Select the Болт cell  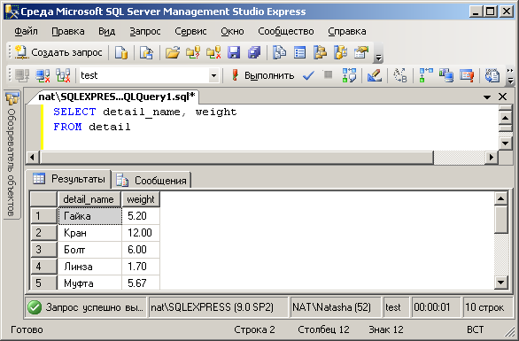pyautogui.click(x=89, y=250)
